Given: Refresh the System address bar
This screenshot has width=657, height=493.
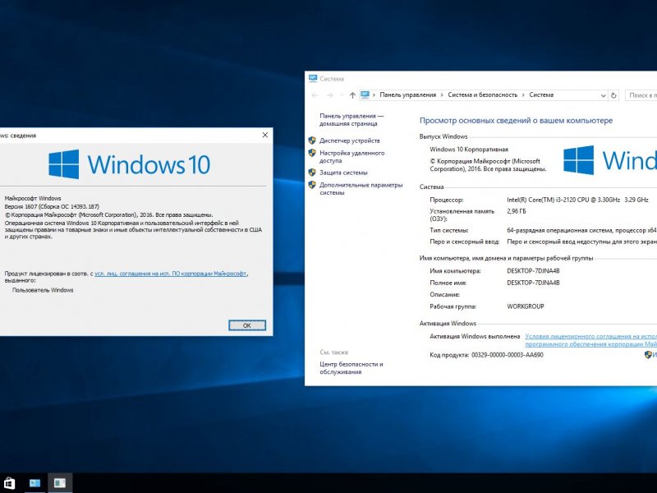Looking at the screenshot, I should point(613,95).
